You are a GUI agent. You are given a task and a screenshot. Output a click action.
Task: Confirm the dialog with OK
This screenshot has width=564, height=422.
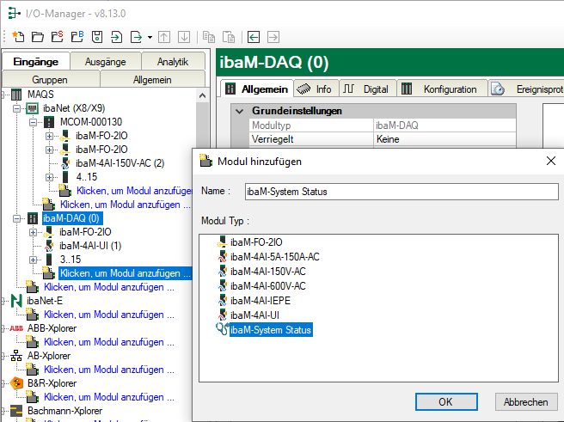coord(445,401)
